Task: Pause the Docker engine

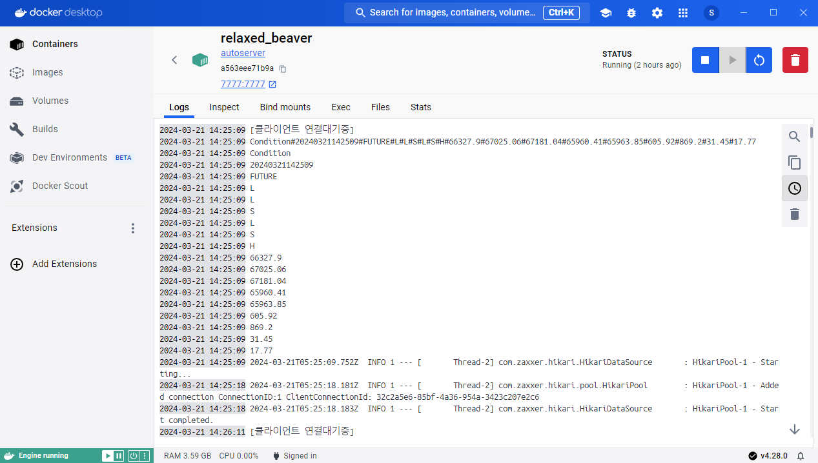Action: [x=119, y=456]
